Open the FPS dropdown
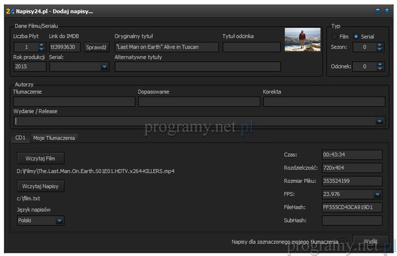 (377, 194)
